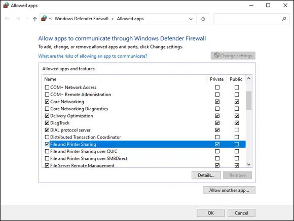Enable Core Networking Diagnostics checkbox
The image size is (294, 221).
point(47,109)
